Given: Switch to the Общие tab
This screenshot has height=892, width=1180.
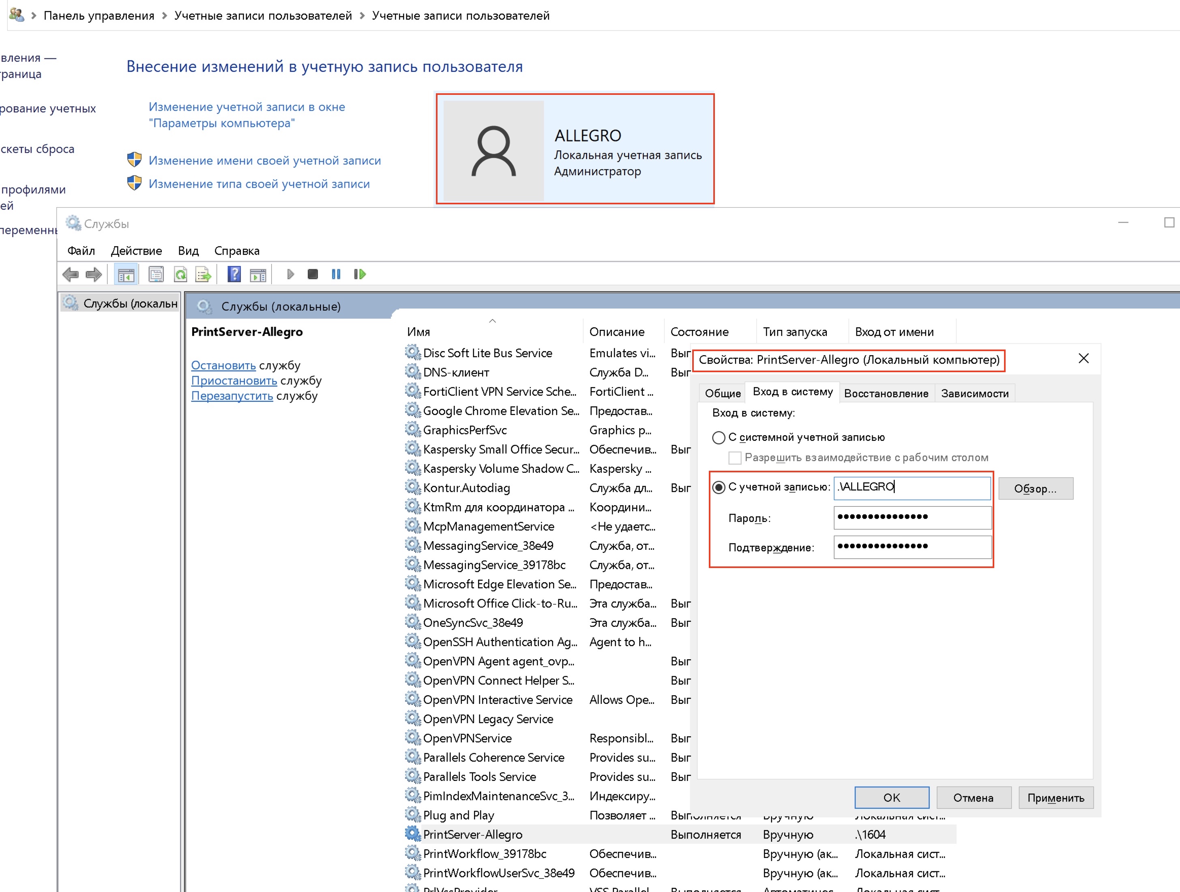Looking at the screenshot, I should point(723,394).
